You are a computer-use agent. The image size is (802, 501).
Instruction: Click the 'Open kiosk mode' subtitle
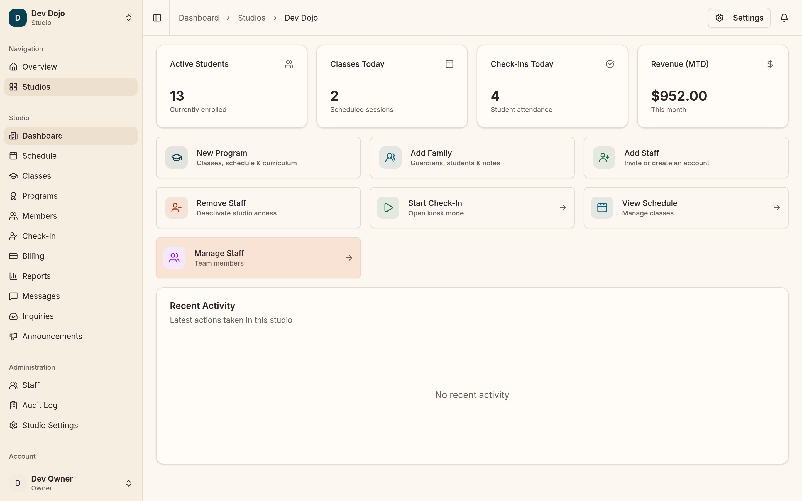(436, 213)
